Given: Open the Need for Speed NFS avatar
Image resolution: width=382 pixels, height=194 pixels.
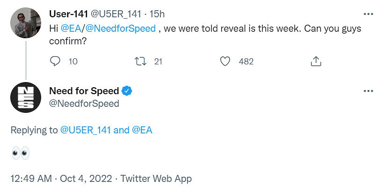Looking at the screenshot, I should 26,97.
